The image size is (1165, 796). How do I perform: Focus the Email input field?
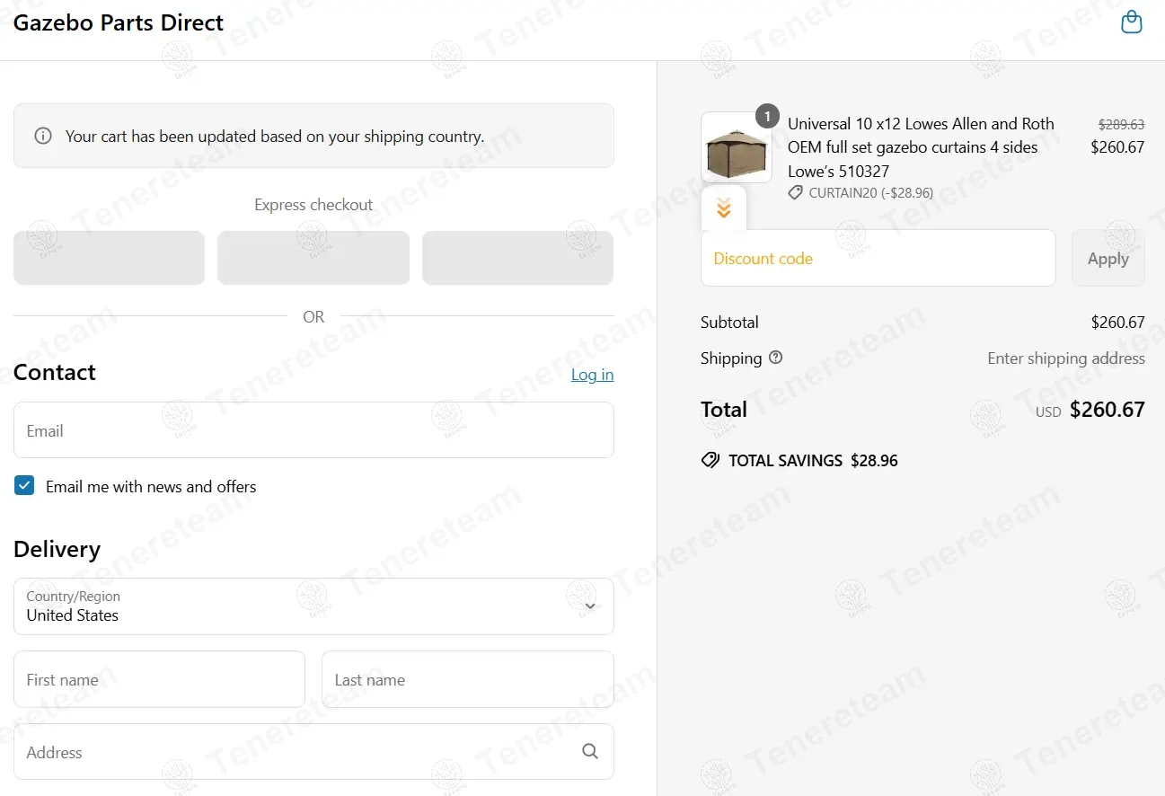click(x=313, y=430)
